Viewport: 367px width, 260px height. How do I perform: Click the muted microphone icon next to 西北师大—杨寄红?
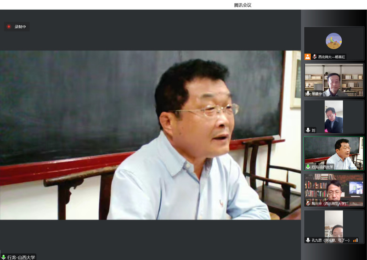pos(315,57)
